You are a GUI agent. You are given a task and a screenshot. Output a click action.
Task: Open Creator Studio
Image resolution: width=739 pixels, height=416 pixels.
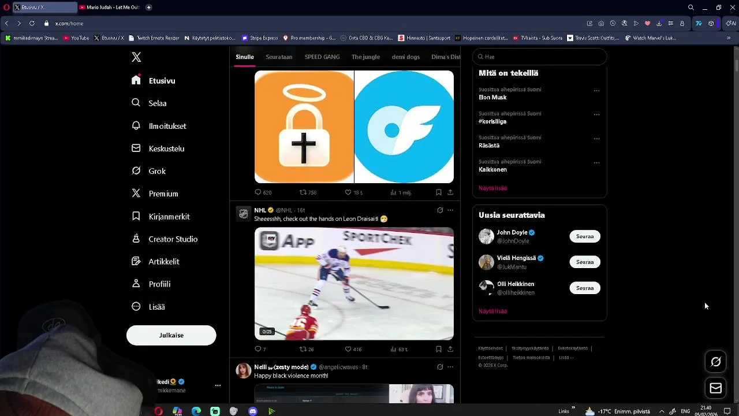click(165, 239)
